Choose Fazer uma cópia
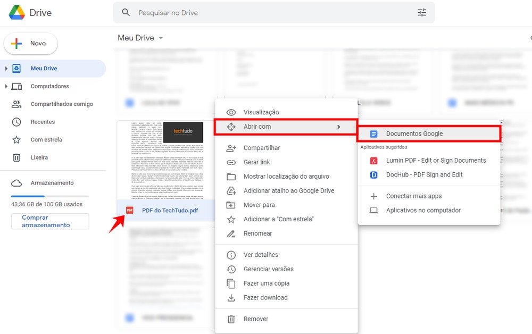This screenshot has width=532, height=334. (x=286, y=283)
